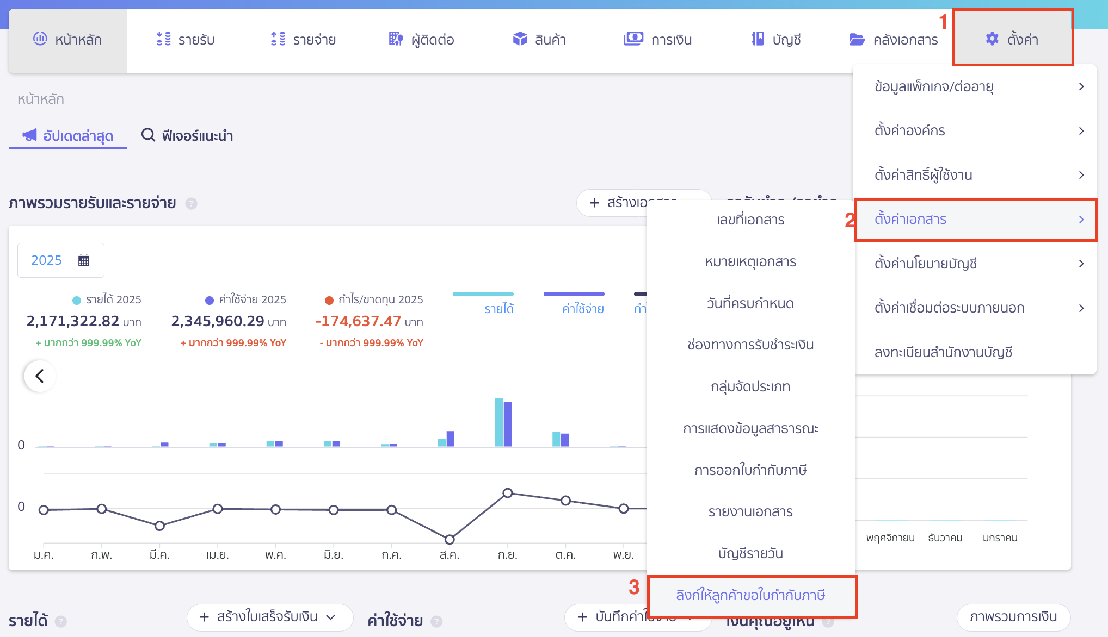The width and height of the screenshot is (1108, 637).
Task: Open the หน้าหลัก home icon
Action: [x=40, y=39]
